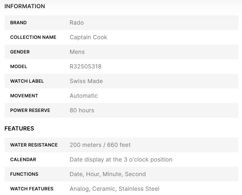This screenshot has width=242, height=195.
Task: Click the date display calendar description
Action: [x=121, y=160]
